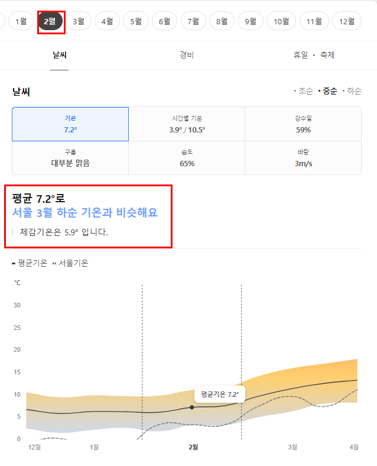The width and height of the screenshot is (377, 466).
Task: Click the 12월 axis label
Action: pos(34,447)
